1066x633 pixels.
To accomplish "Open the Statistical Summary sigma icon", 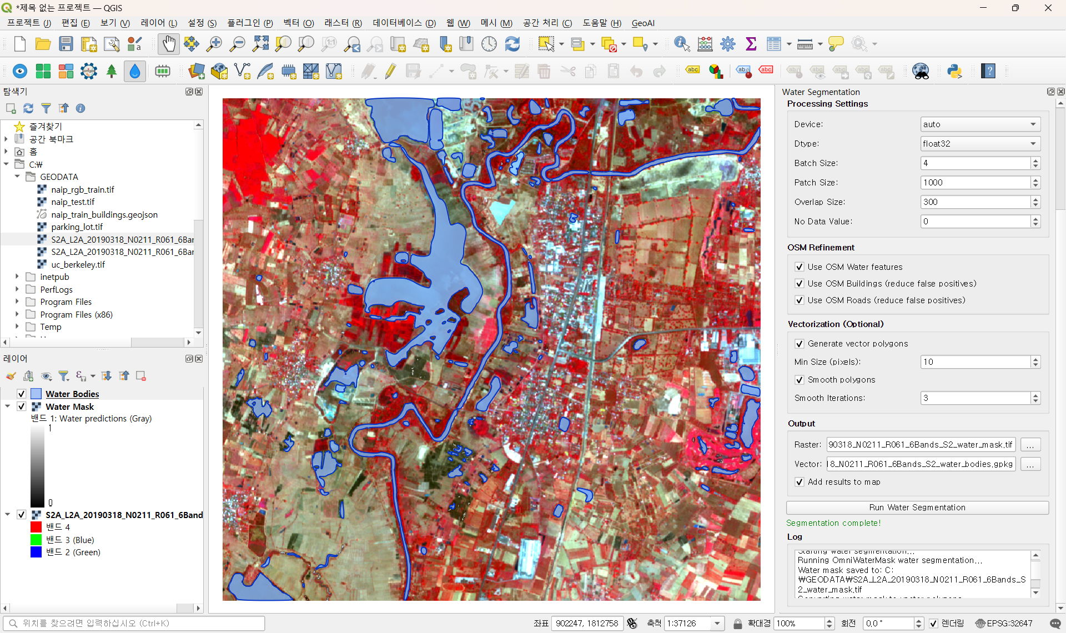I will tap(751, 44).
